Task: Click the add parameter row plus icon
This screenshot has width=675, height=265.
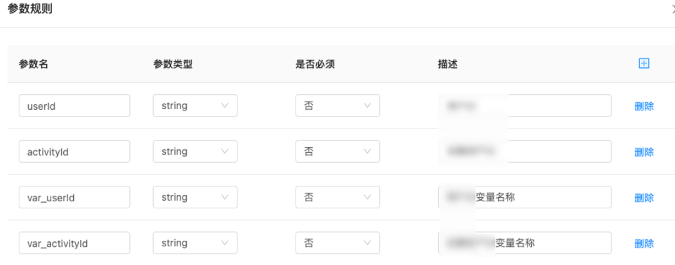Action: (x=644, y=64)
